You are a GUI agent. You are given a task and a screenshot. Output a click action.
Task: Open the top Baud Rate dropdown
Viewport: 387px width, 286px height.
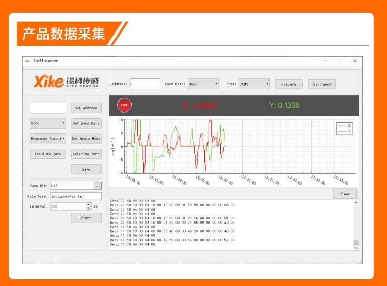point(203,84)
